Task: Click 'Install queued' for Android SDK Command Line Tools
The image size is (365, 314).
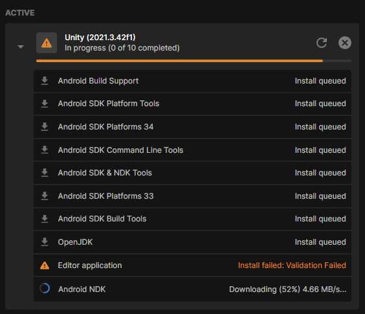Action: click(x=320, y=150)
